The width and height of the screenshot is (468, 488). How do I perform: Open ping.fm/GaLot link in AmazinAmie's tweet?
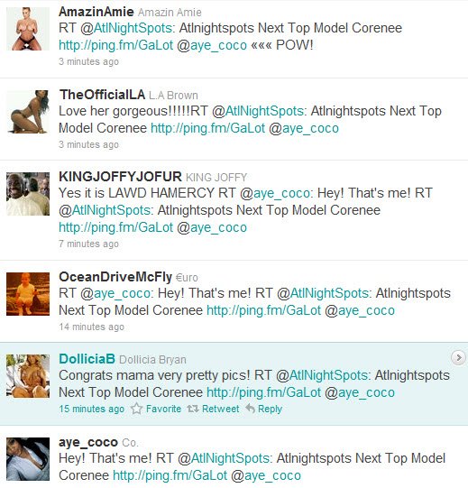[115, 45]
